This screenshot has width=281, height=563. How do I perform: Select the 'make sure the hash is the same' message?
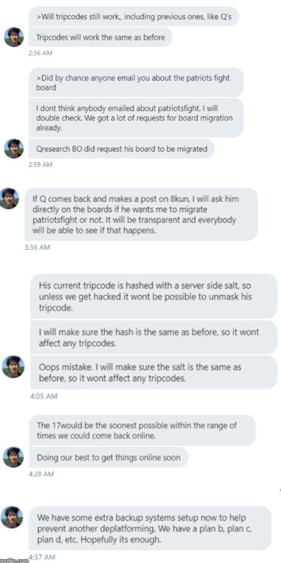pos(154,337)
